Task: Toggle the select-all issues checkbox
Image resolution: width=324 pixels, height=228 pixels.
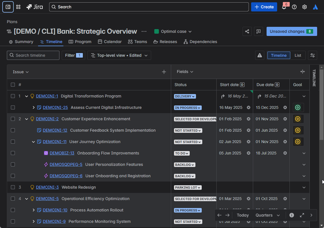Action: (x=13, y=85)
